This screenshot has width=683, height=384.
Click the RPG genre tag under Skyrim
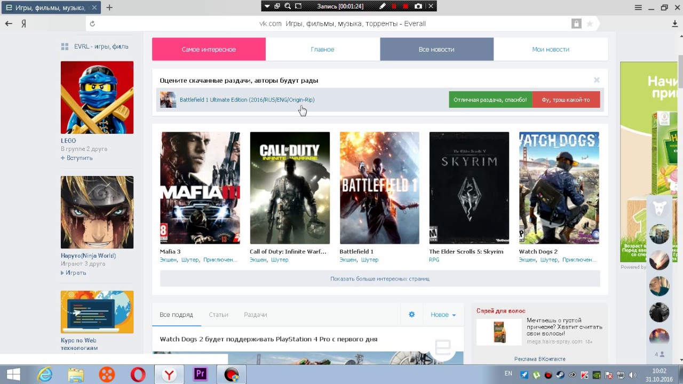click(434, 260)
